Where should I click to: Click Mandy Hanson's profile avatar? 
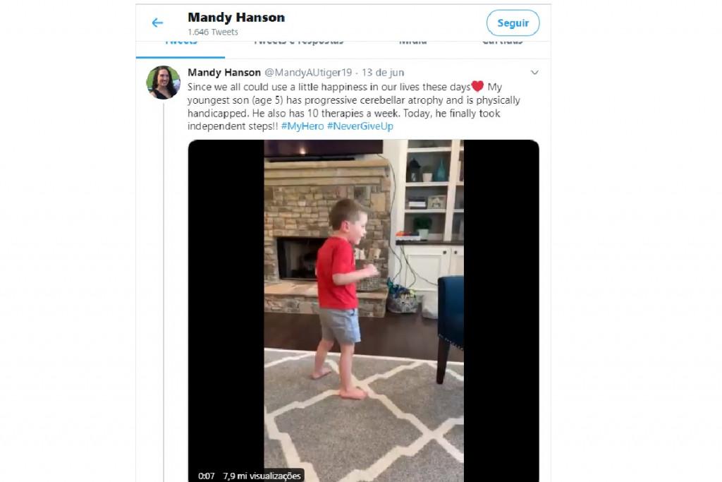coord(163,83)
